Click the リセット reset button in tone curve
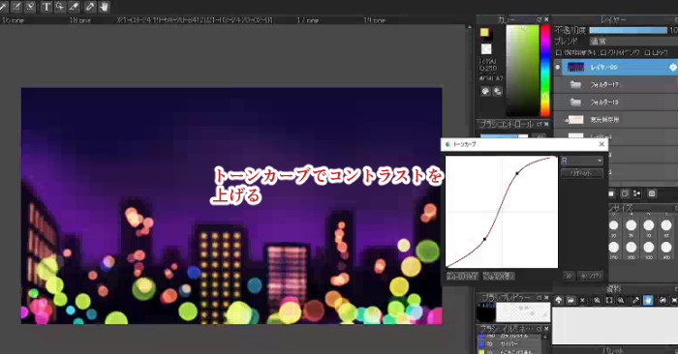The image size is (678, 354). pos(581,173)
